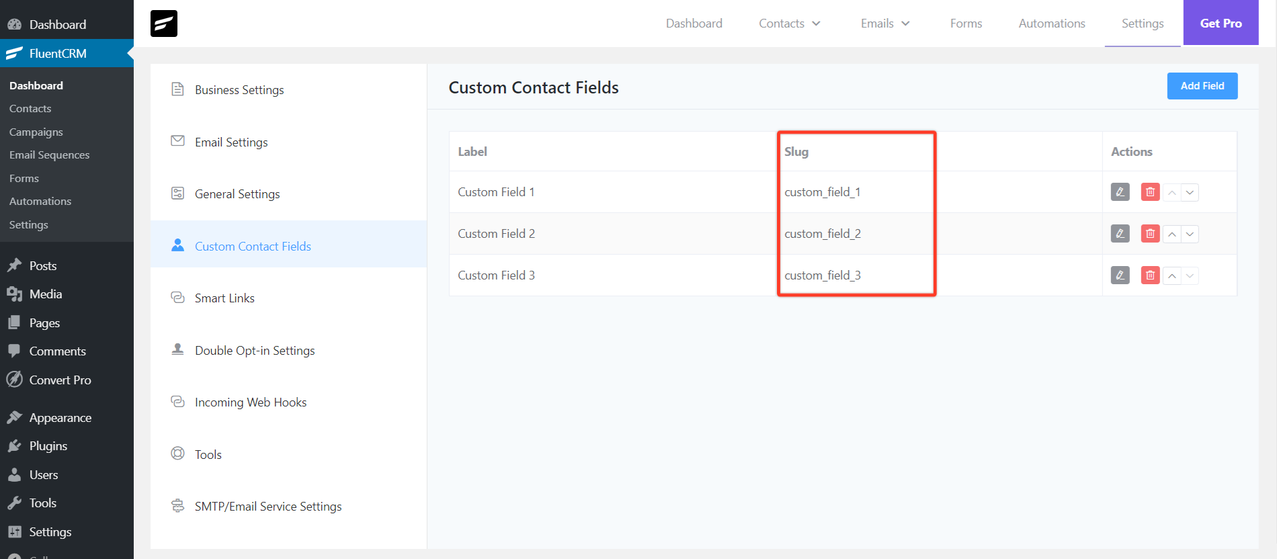Edit Custom Field 2 with pencil icon

[1120, 234]
